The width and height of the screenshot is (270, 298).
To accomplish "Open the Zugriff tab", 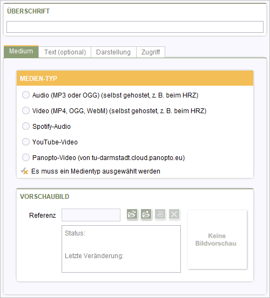I will [x=151, y=52].
